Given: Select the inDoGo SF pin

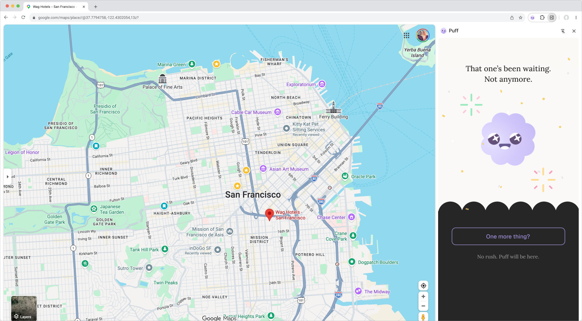Looking at the screenshot, I should (x=218, y=250).
